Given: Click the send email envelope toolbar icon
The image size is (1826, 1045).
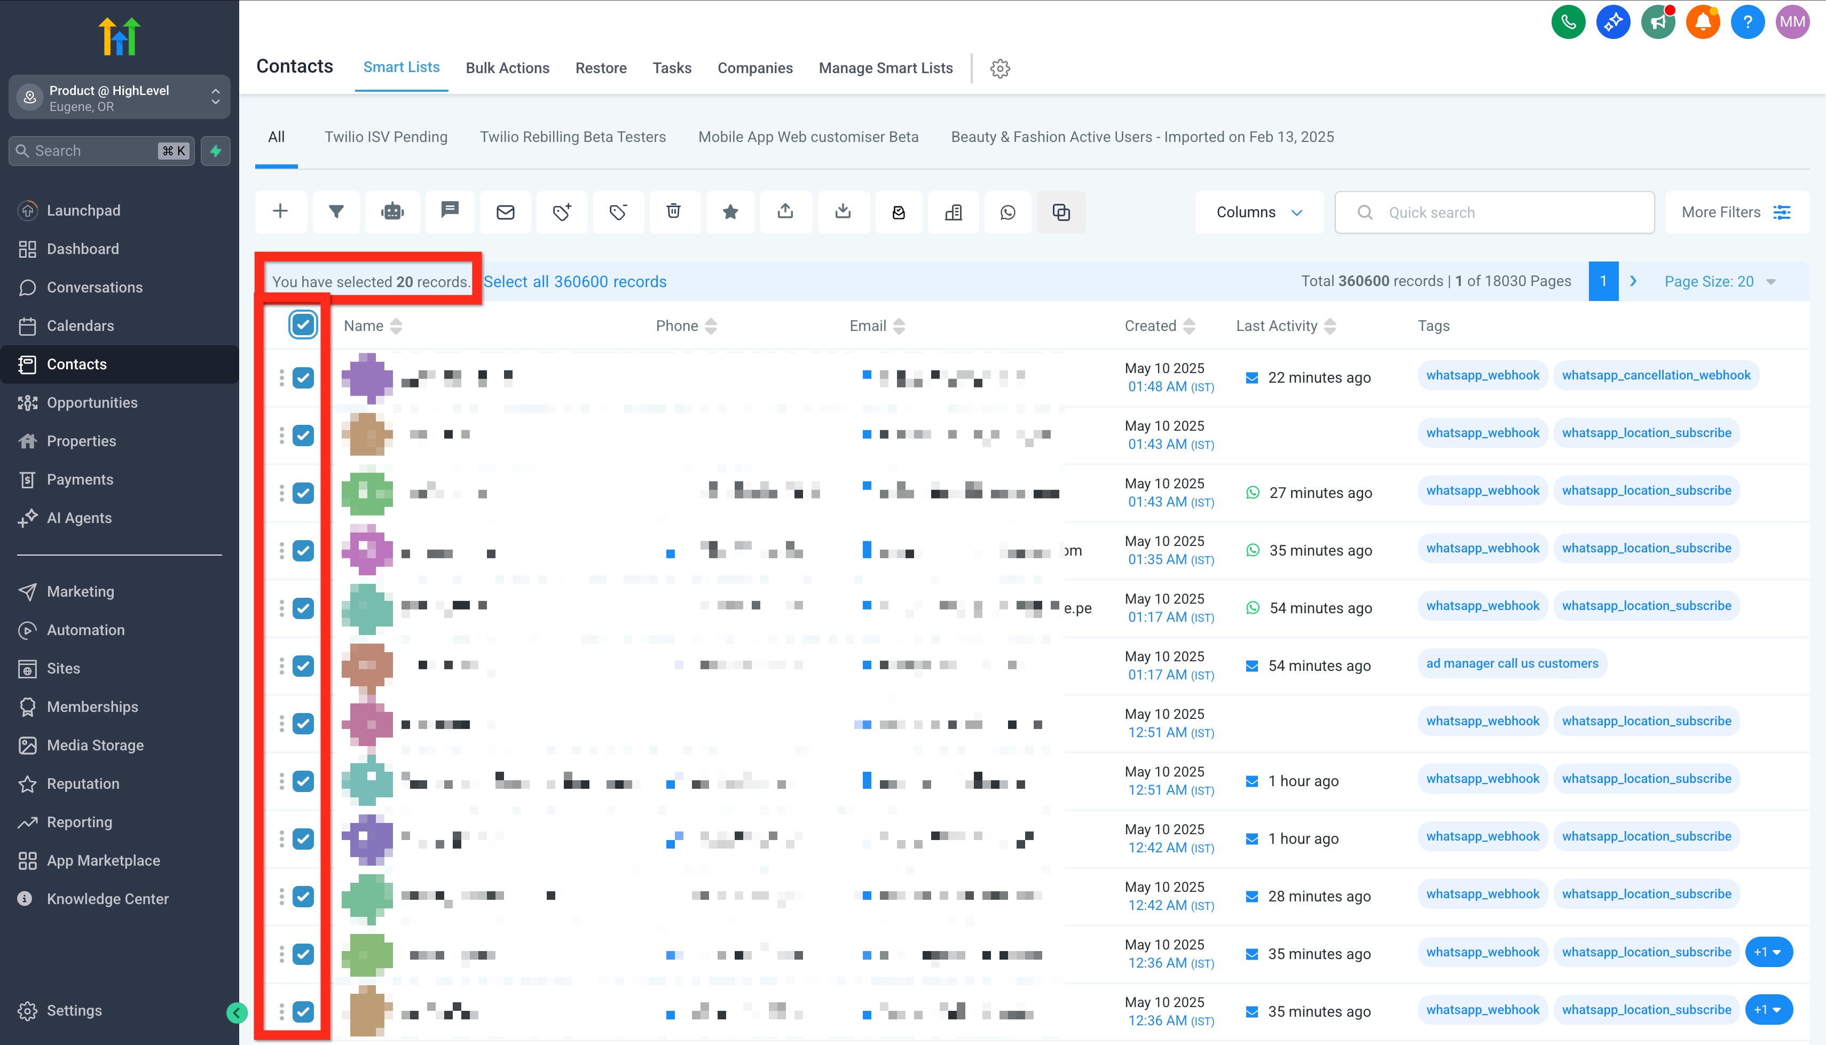Looking at the screenshot, I should point(505,212).
